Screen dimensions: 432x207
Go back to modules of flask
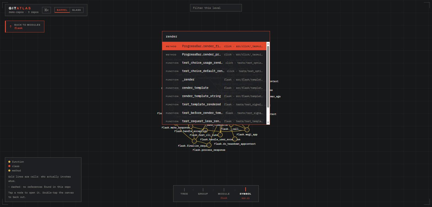tap(25, 26)
